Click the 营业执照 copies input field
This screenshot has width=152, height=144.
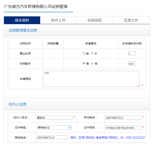[x=132, y=53]
